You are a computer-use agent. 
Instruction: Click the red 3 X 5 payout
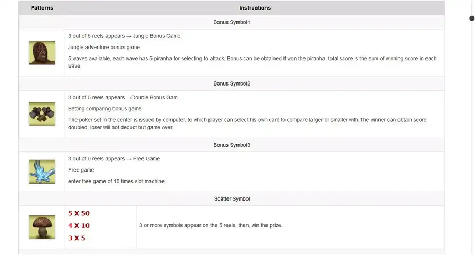pyautogui.click(x=77, y=238)
